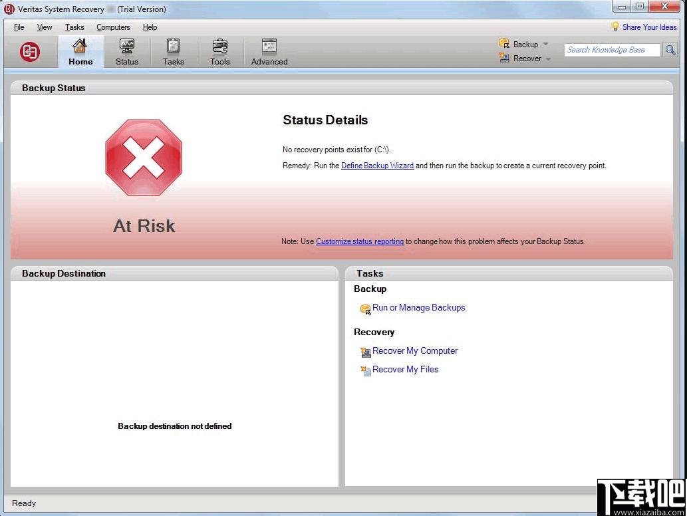Open the Customize status reporting link

[360, 241]
